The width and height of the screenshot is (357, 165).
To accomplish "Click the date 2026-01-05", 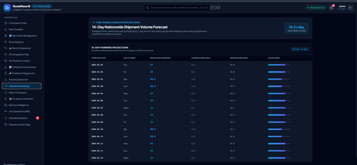I will pyautogui.click(x=97, y=93).
